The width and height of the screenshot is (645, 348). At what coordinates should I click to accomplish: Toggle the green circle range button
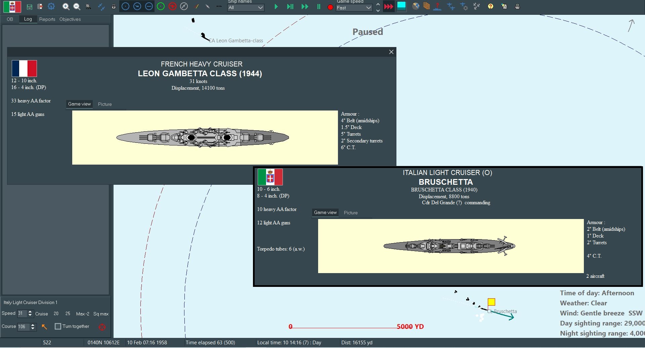pyautogui.click(x=161, y=6)
